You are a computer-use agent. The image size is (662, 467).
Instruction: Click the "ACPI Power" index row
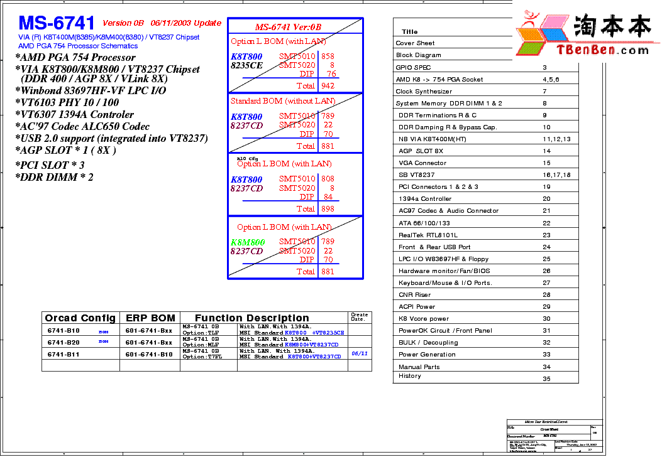pos(485,307)
